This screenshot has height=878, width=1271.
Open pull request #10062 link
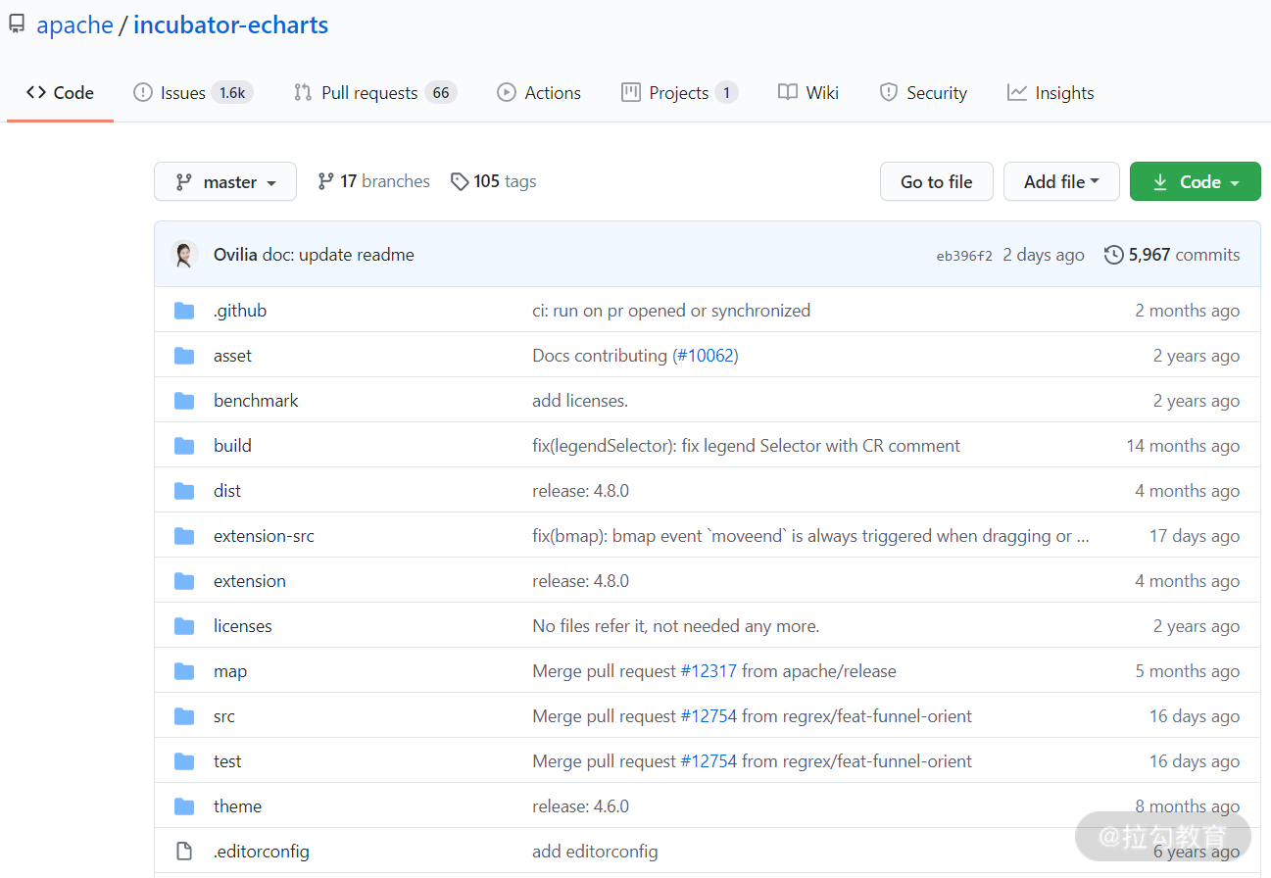point(705,356)
